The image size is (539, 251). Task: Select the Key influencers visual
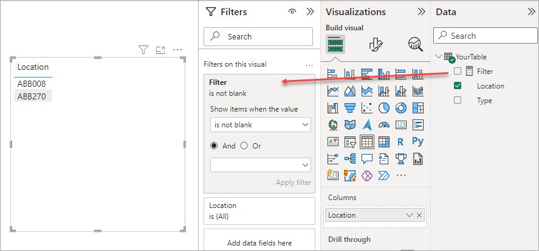pos(332,158)
